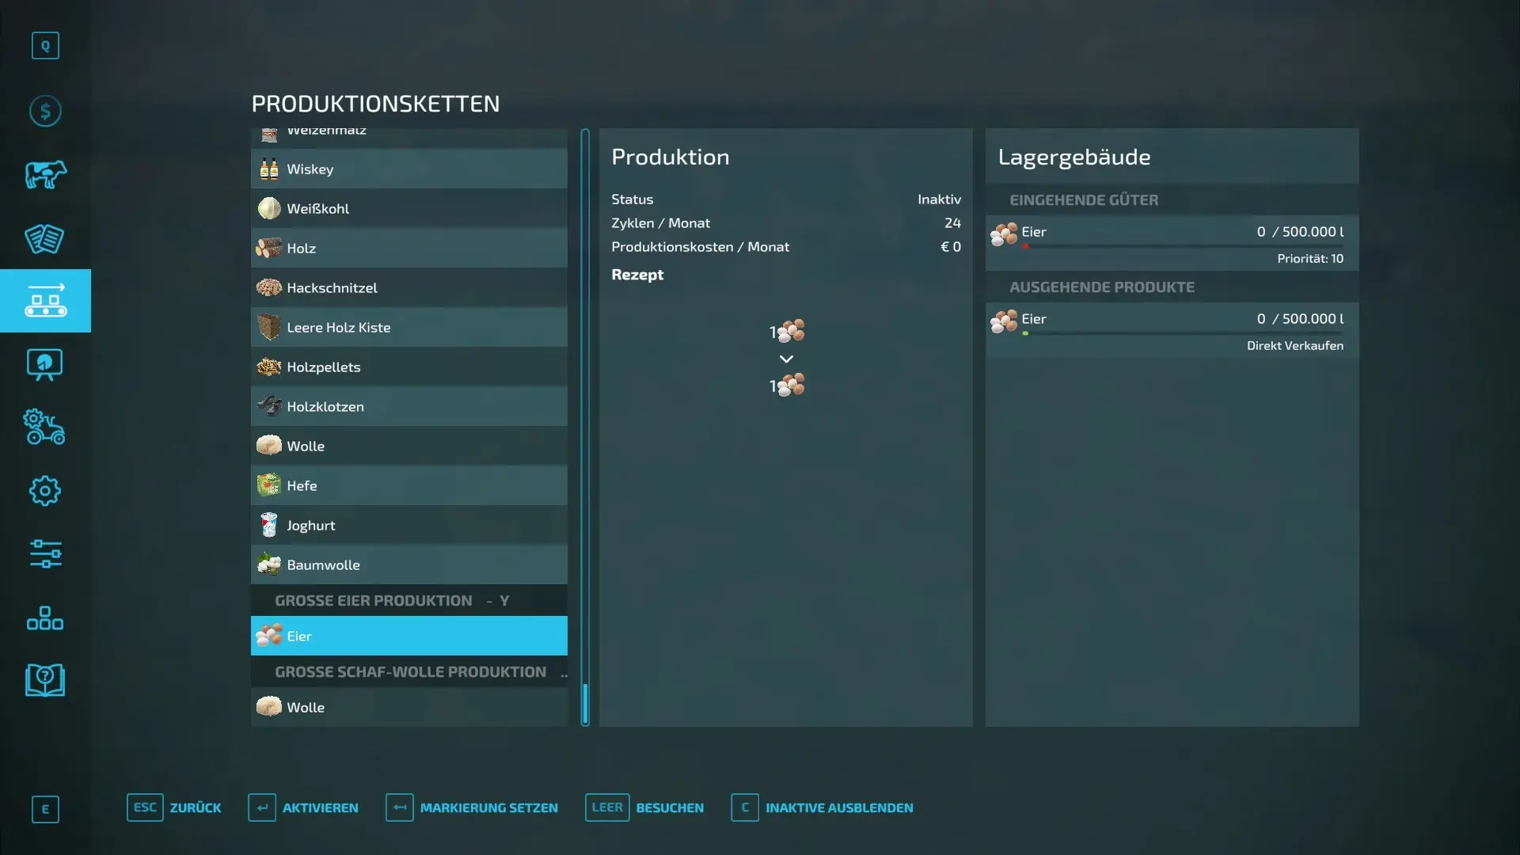Open the hierarchy blocks icon page
This screenshot has height=855, width=1520.
click(x=45, y=617)
